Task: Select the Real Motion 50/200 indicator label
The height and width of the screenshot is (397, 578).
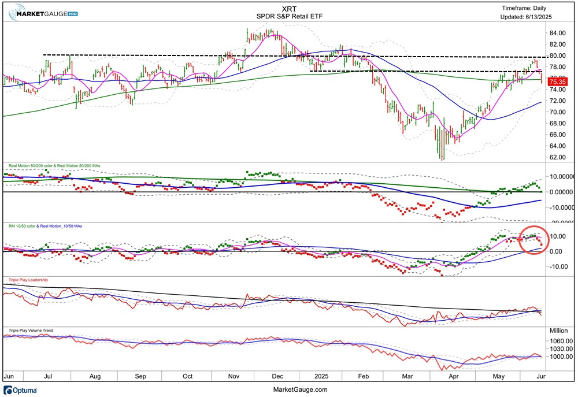Action: click(53, 166)
